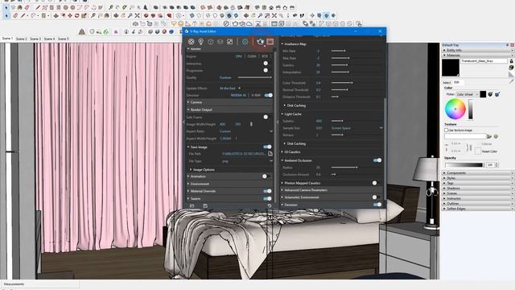The width and height of the screenshot is (515, 290).
Task: Open the Aspect Ratio dropdown
Action: click(x=246, y=131)
